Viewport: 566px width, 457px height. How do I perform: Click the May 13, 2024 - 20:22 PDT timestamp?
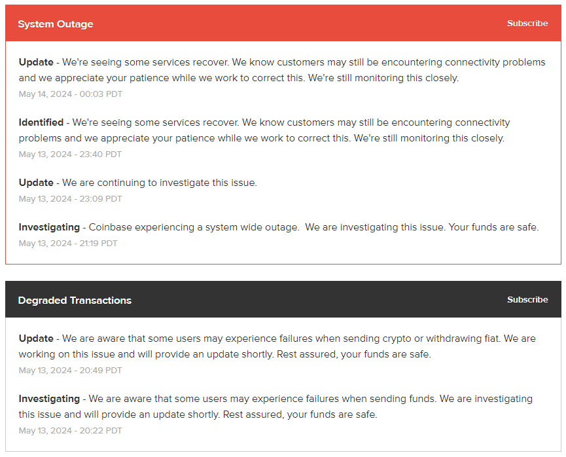[x=71, y=431]
